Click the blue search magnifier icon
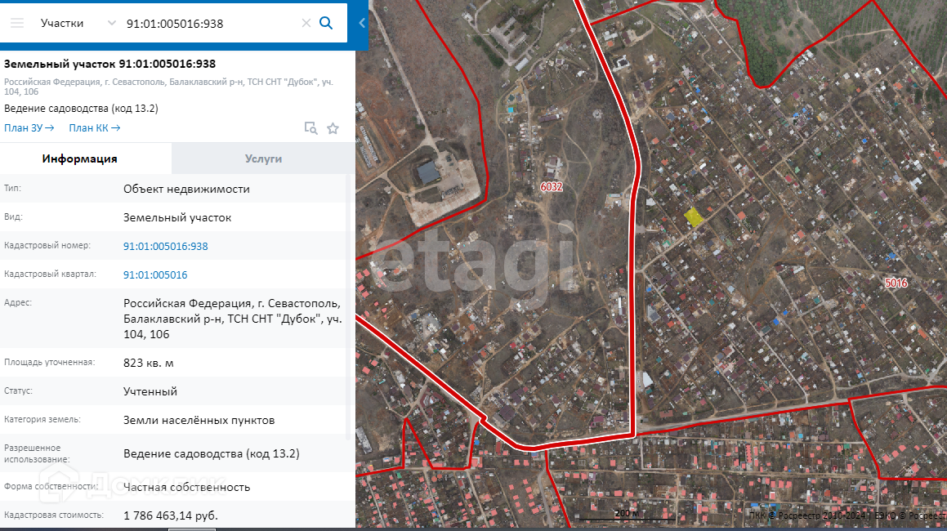The image size is (947, 531). (x=326, y=23)
